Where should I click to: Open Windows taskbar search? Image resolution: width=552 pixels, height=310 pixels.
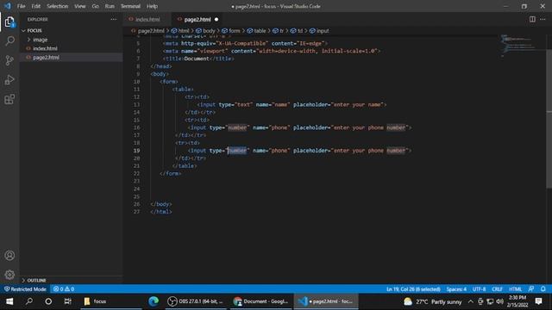pyautogui.click(x=29, y=301)
